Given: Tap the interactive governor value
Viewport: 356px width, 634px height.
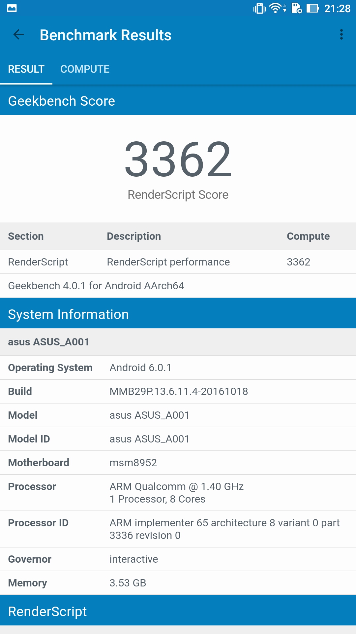Looking at the screenshot, I should coord(134,559).
